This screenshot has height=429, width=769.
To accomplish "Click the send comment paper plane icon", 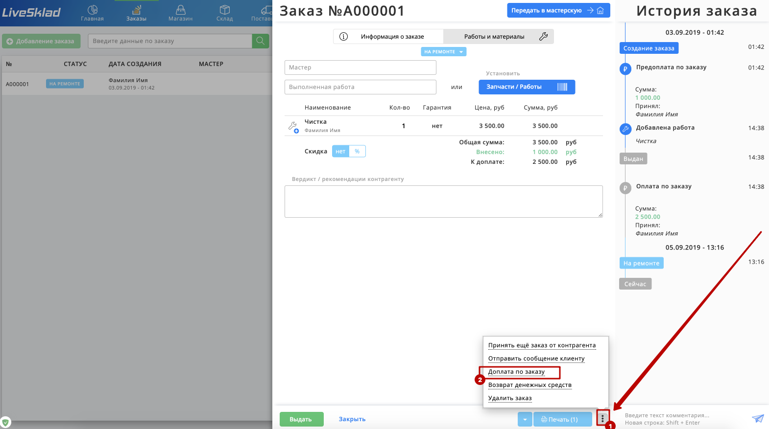I will 757,419.
